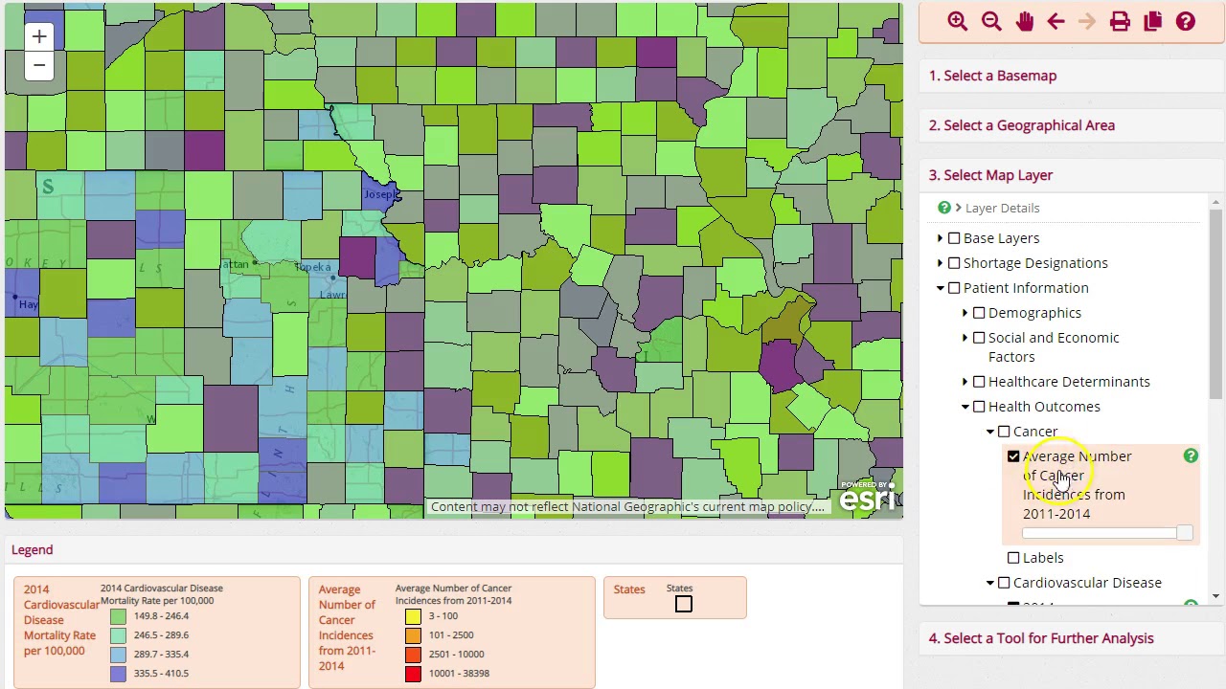Expand Social and Economic Factors node

tap(965, 338)
